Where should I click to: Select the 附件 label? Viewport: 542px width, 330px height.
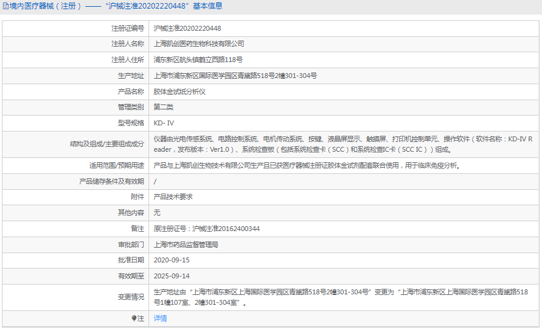click(137, 197)
